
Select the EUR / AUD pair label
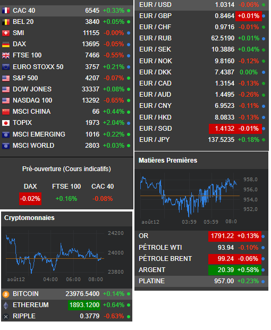155,95
